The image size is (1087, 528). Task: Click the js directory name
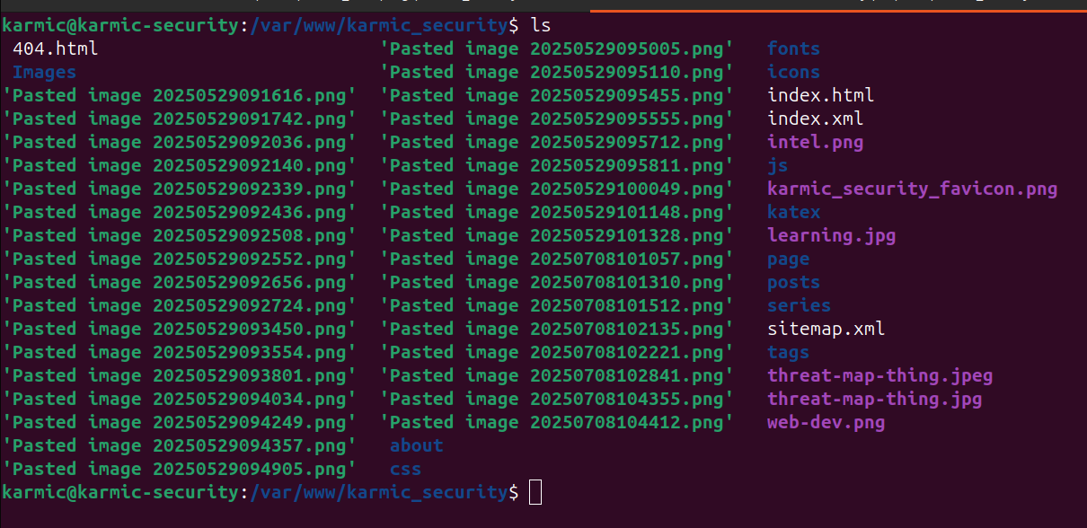pyautogui.click(x=777, y=165)
